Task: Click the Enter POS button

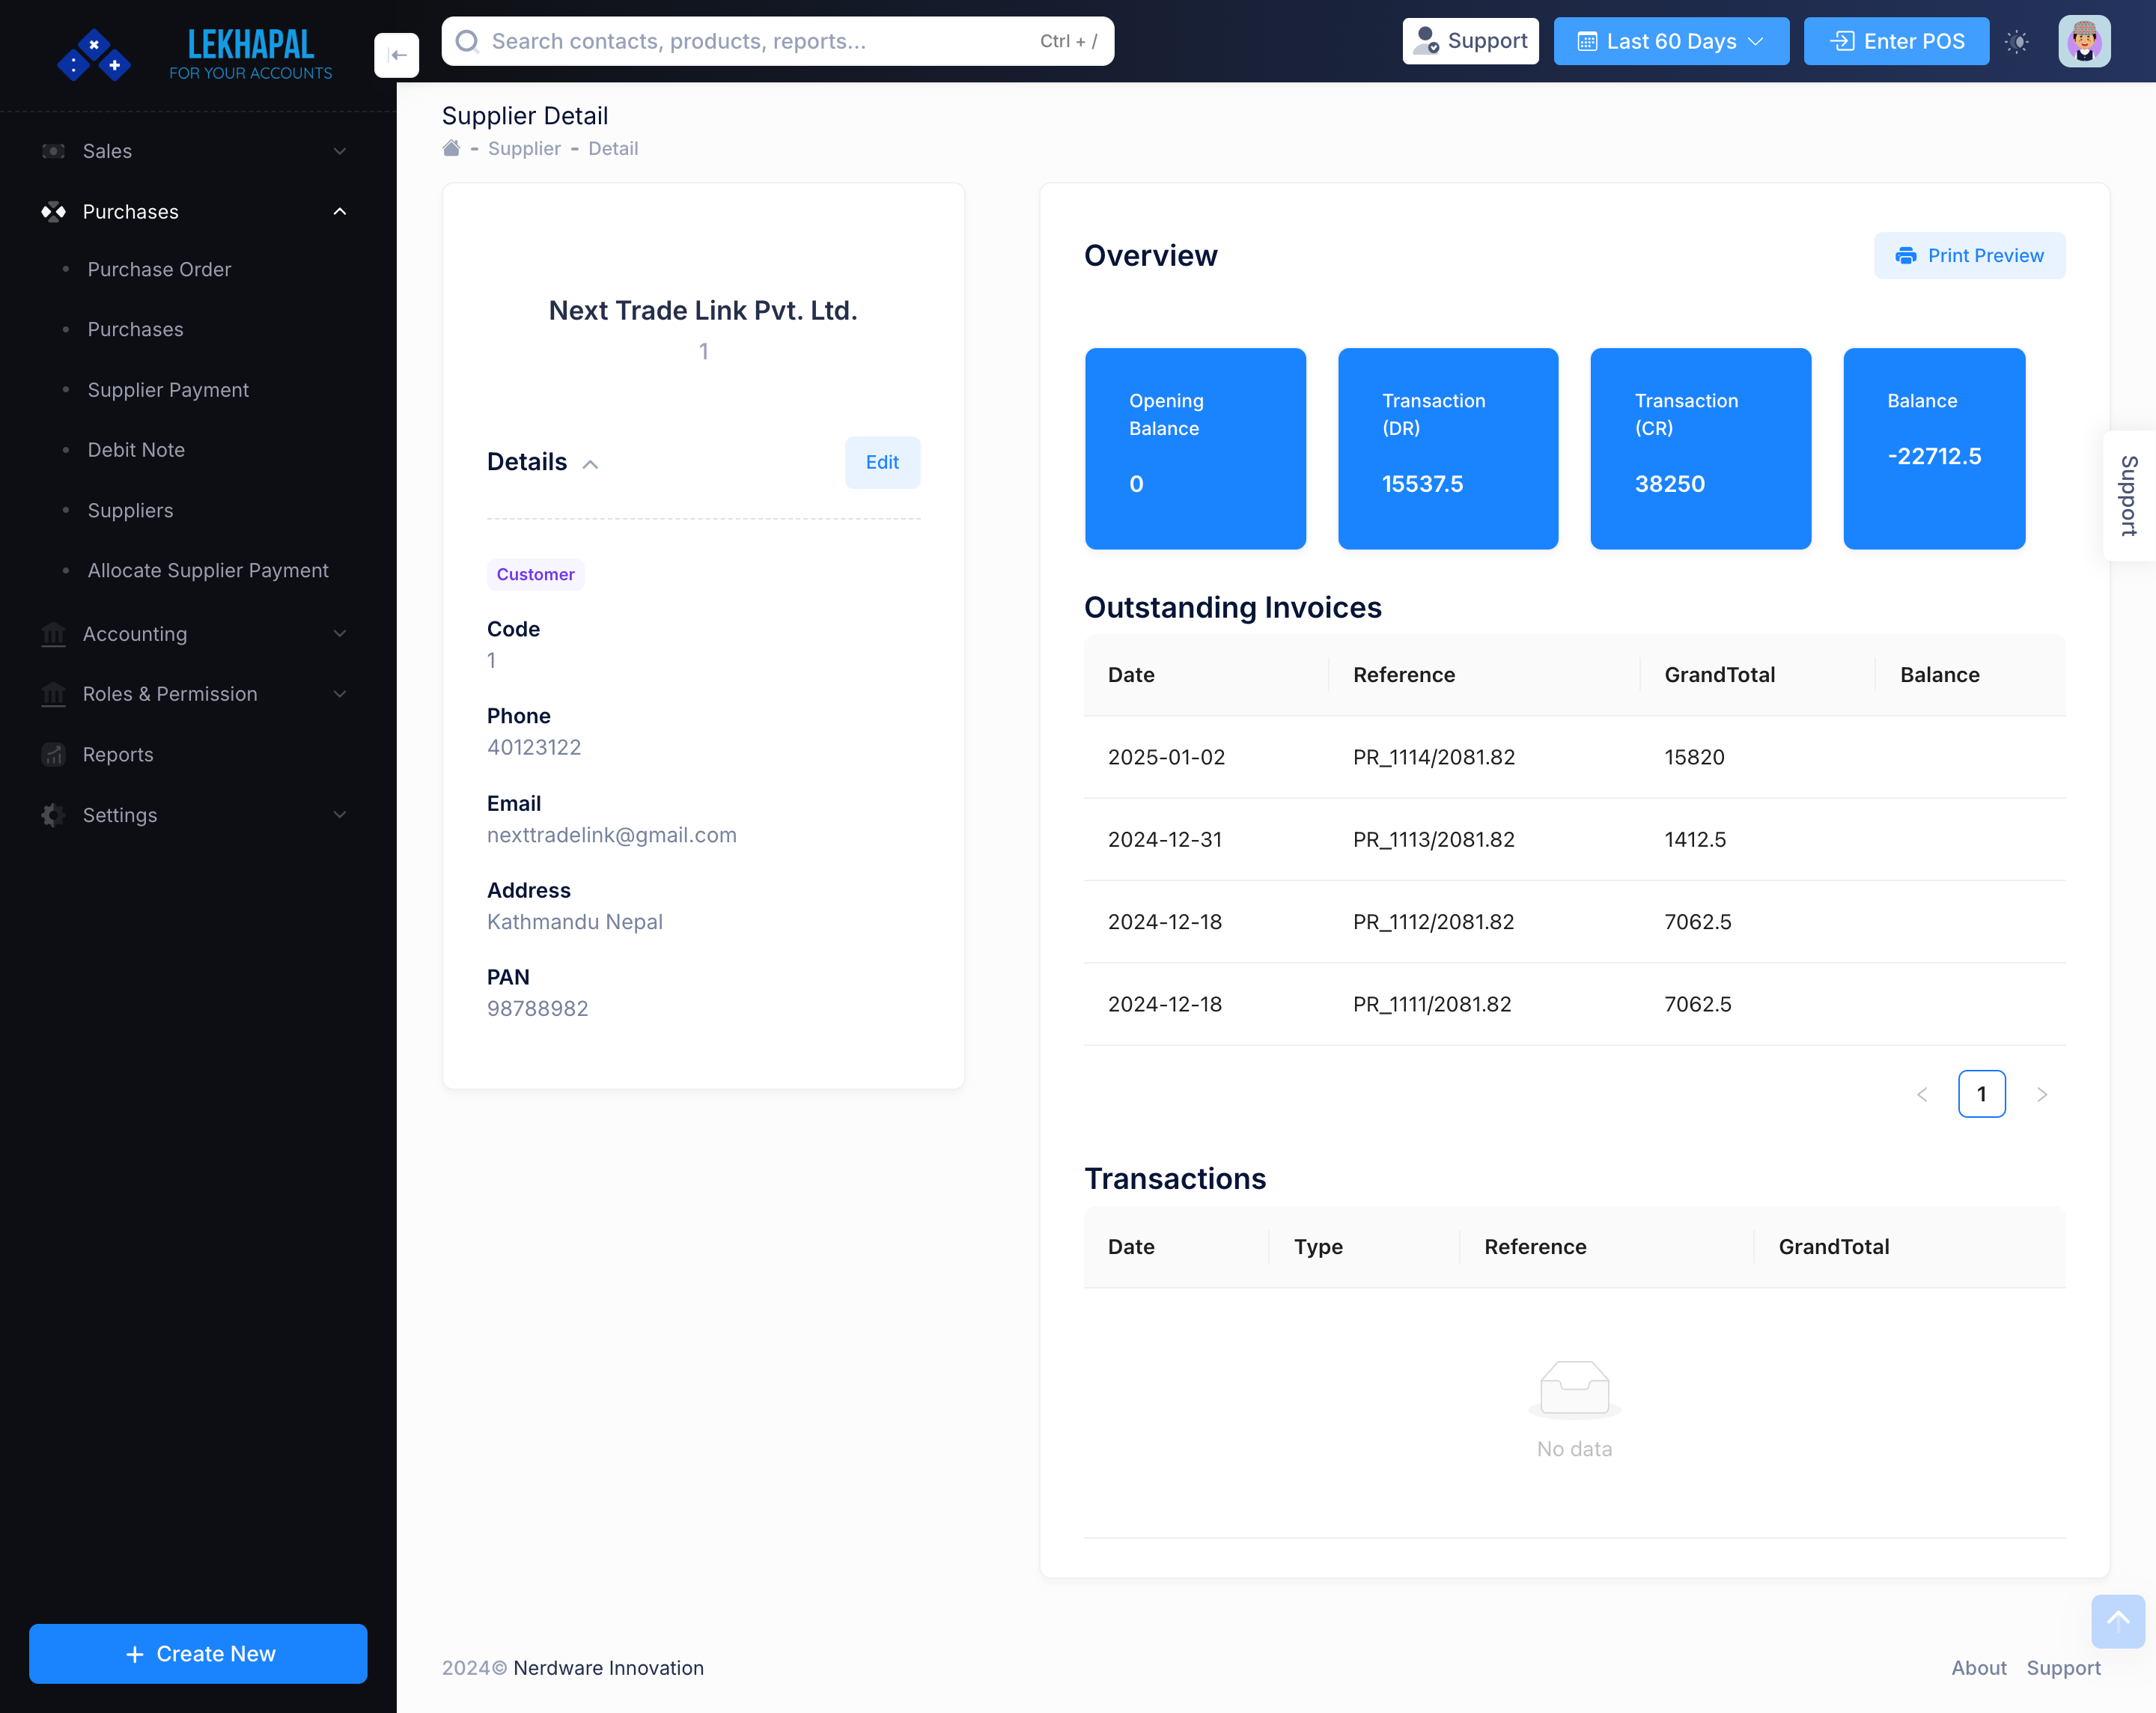Action: [x=1895, y=41]
